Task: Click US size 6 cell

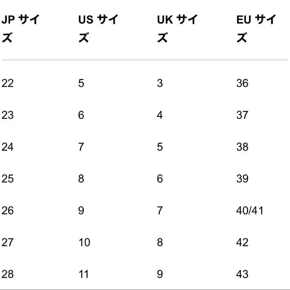Action: pyautogui.click(x=81, y=115)
